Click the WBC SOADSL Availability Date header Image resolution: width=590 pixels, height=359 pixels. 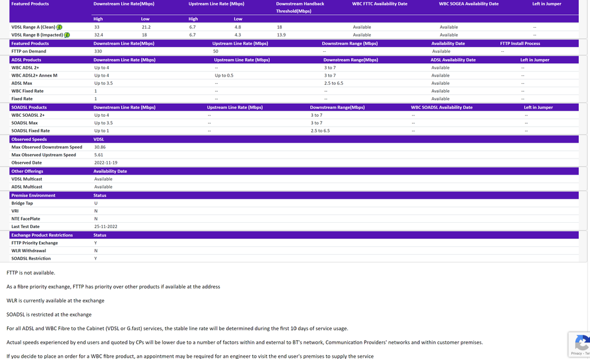tap(441, 107)
